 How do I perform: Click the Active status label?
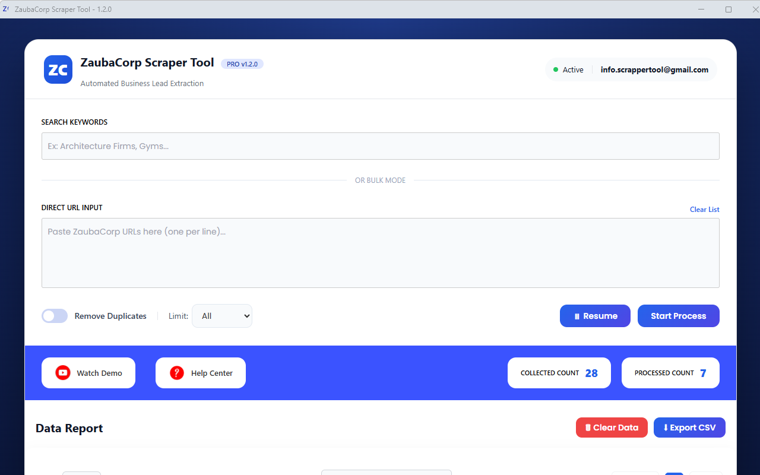[x=573, y=69]
